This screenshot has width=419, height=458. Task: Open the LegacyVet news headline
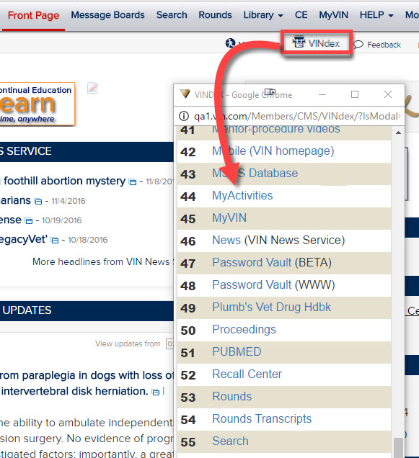pyautogui.click(x=23, y=240)
